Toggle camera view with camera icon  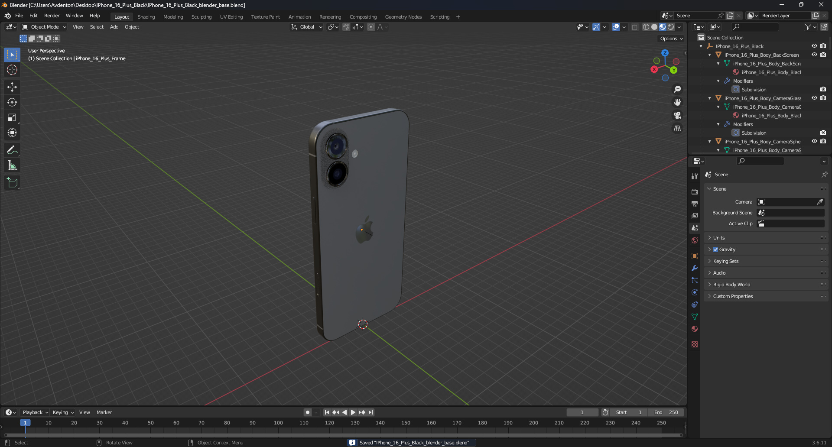(677, 115)
